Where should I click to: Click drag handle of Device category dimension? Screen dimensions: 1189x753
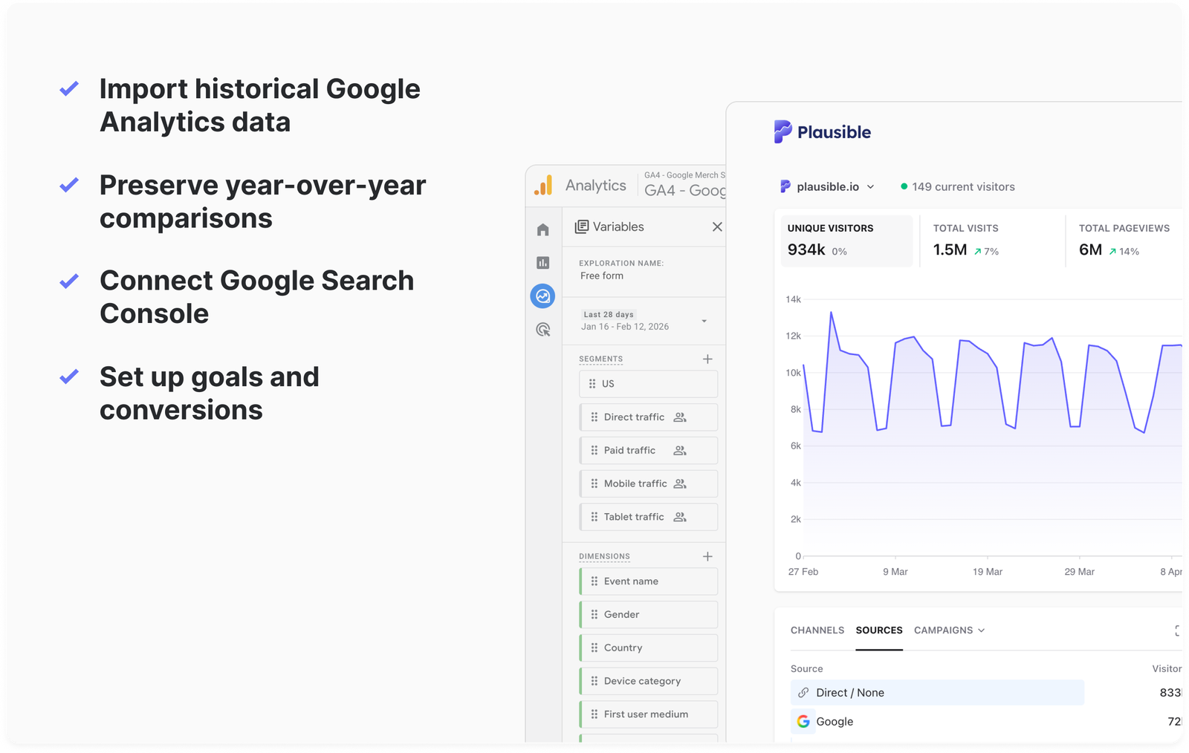click(x=594, y=681)
